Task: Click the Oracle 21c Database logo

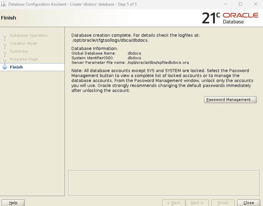Action: [230, 18]
